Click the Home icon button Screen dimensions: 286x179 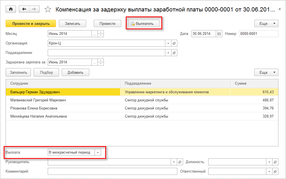11,9
